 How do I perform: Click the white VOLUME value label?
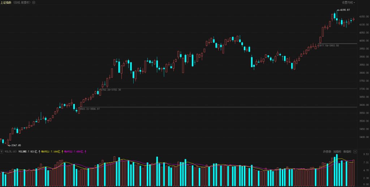(27, 152)
